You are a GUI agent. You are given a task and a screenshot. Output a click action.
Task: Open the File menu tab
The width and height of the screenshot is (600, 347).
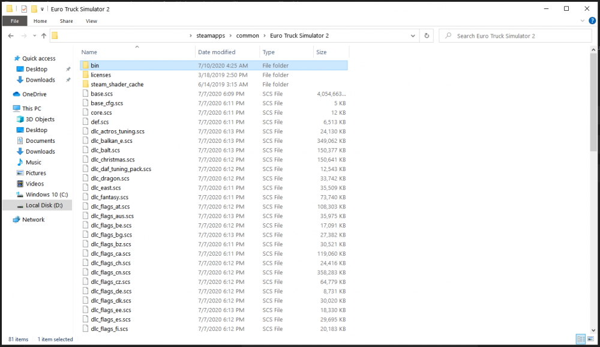click(14, 21)
